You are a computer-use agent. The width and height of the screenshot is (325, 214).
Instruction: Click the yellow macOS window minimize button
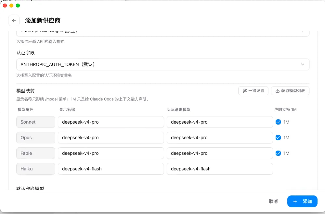(11, 6)
